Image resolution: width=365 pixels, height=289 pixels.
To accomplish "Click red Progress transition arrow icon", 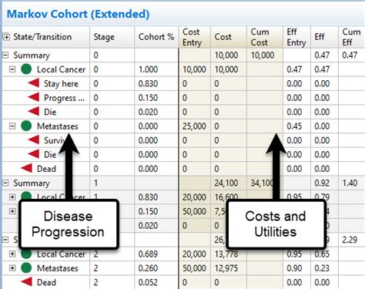I will [33, 97].
